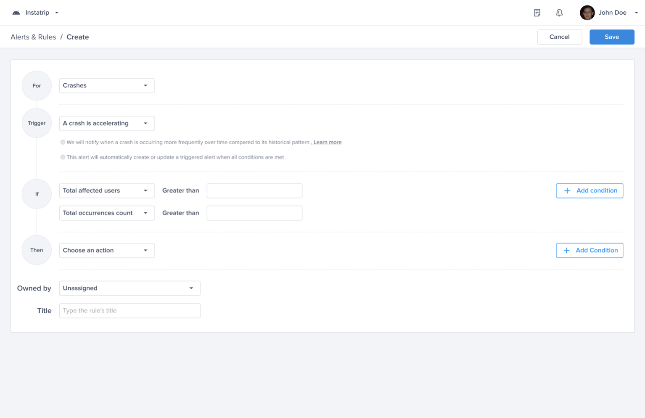Viewport: 645px width, 418px height.
Task: Click the Cancel button
Action: click(559, 37)
